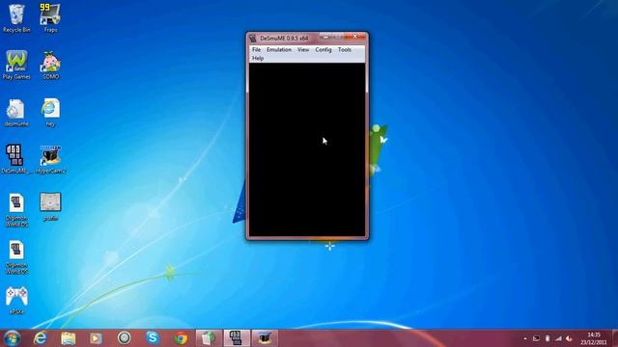Viewport: 618px width, 347px height.
Task: Switch to the green document app on taskbar
Action: click(209, 338)
